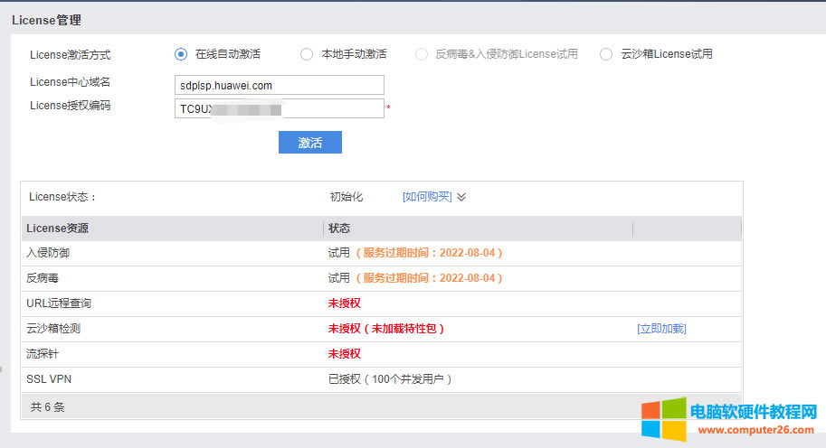Expand the double chevron beside 如何购买
Viewport: 826px width, 448px height.
pos(461,197)
